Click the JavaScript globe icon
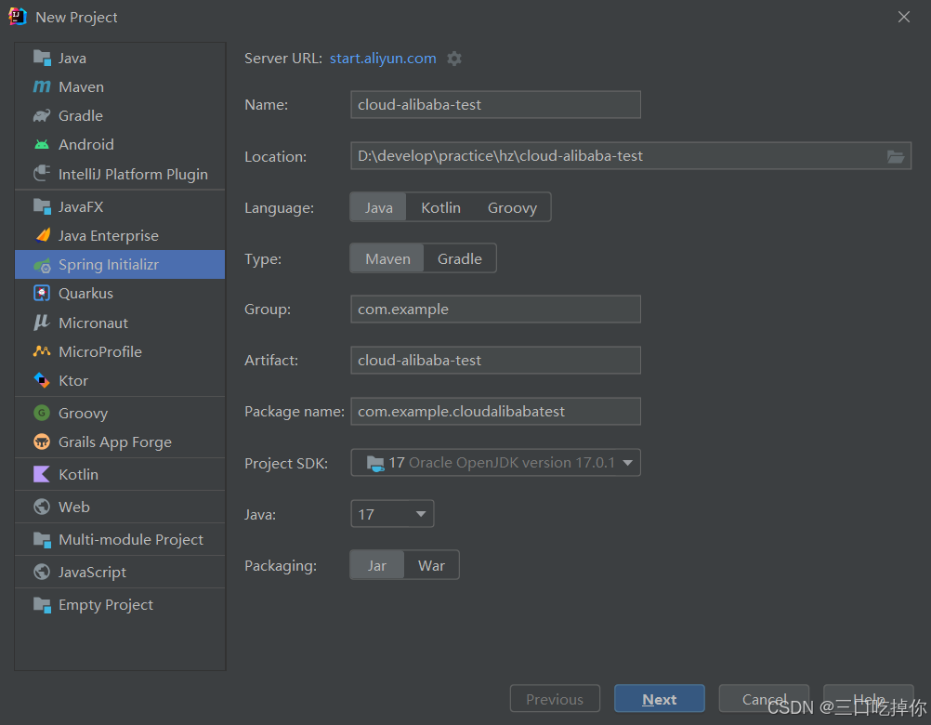 [x=42, y=572]
